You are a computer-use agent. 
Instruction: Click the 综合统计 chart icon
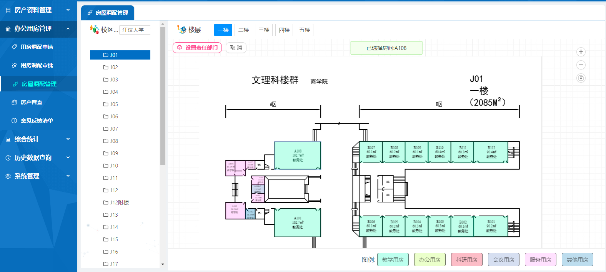8,139
